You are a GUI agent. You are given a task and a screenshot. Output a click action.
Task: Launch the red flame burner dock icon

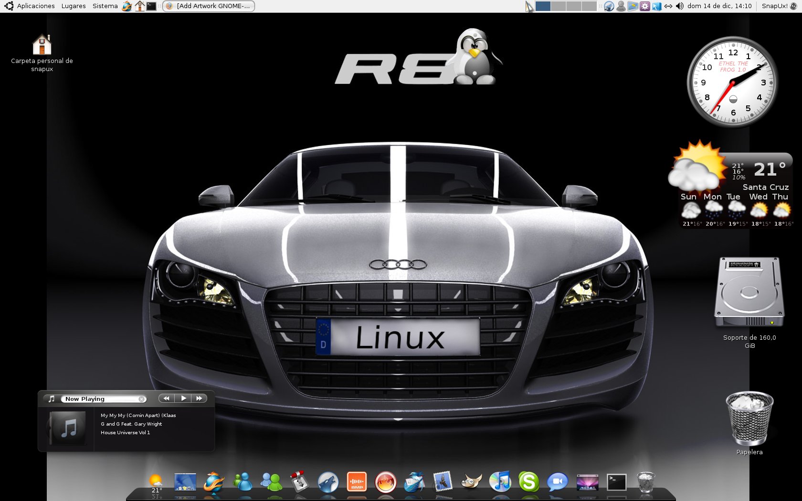pyautogui.click(x=386, y=482)
